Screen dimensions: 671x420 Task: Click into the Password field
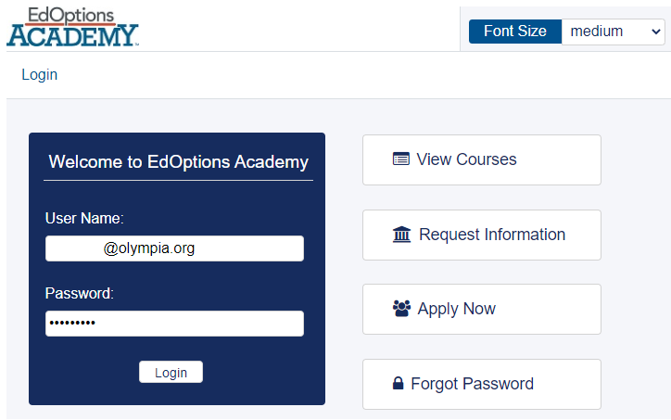(174, 324)
